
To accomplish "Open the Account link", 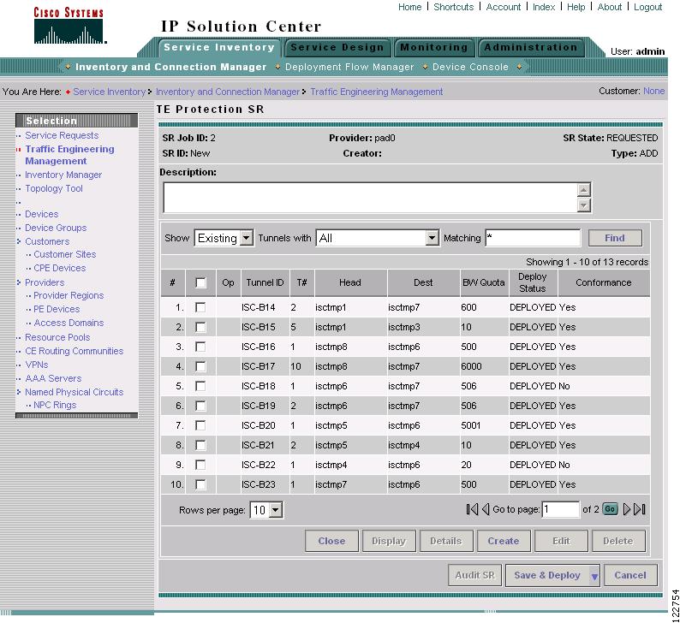I will 504,7.
